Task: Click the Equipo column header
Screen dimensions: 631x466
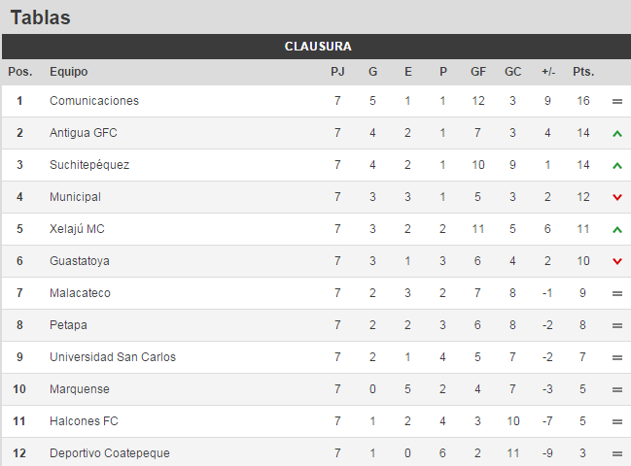Action: pyautogui.click(x=68, y=72)
